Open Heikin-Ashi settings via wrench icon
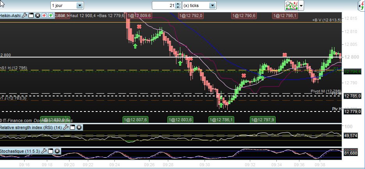The height and width of the screenshot is (169, 365). [x=25, y=16]
